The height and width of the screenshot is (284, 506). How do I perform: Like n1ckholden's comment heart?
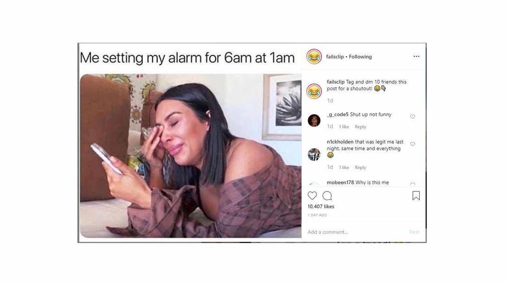(412, 144)
